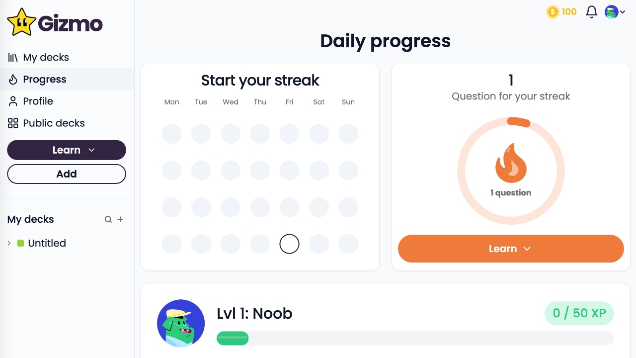Click the green Untitled deck color square
The image size is (636, 358).
(20, 243)
